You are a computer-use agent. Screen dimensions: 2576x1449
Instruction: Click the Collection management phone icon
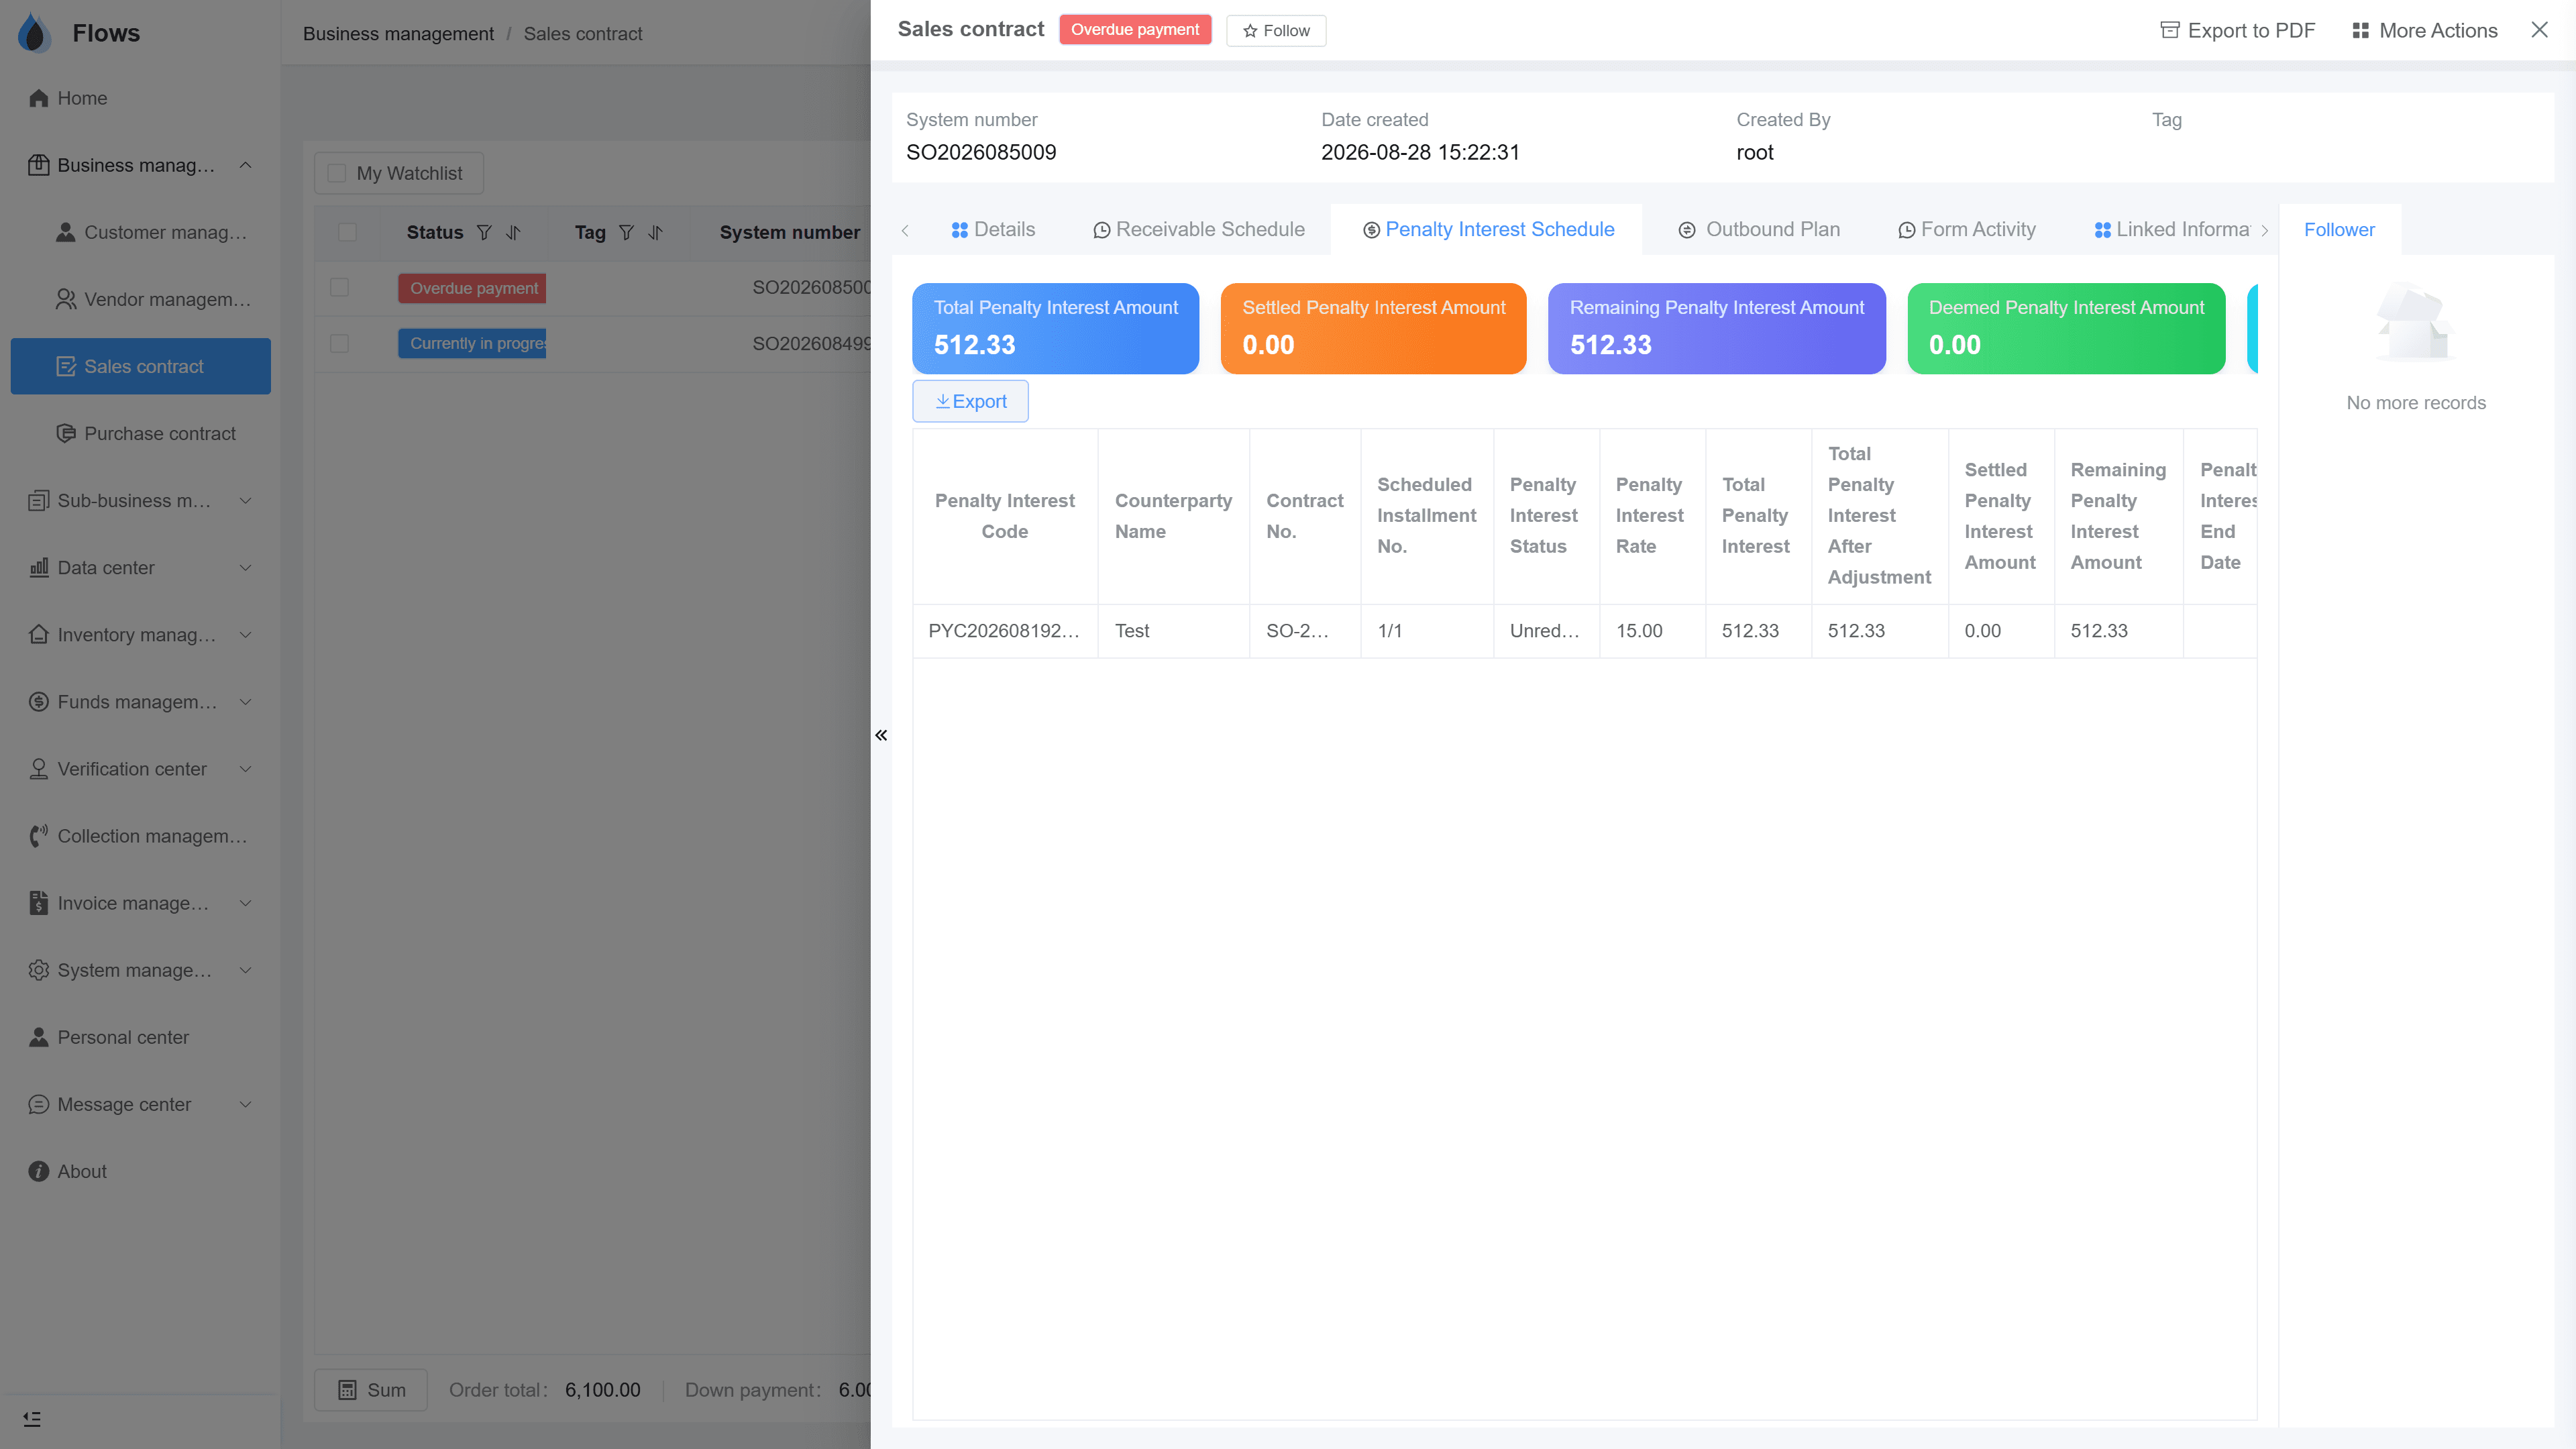click(38, 836)
